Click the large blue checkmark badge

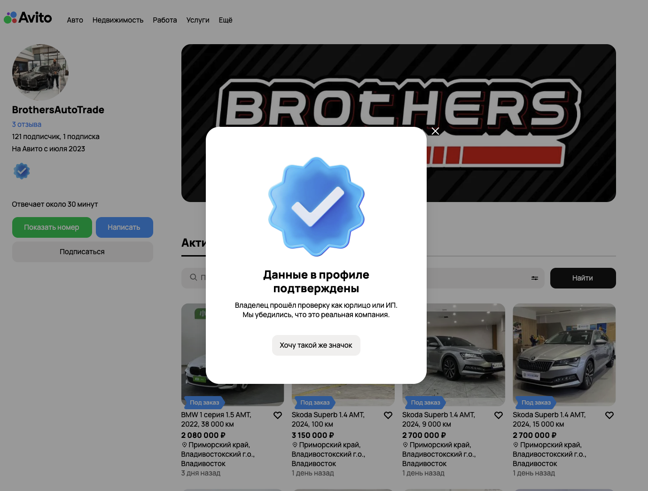pos(316,207)
